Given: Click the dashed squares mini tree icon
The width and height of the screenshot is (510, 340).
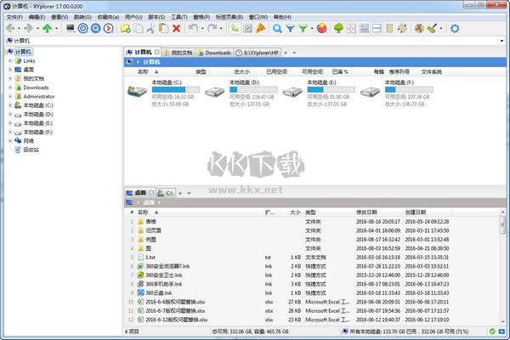Looking at the screenshot, I should tap(351, 29).
